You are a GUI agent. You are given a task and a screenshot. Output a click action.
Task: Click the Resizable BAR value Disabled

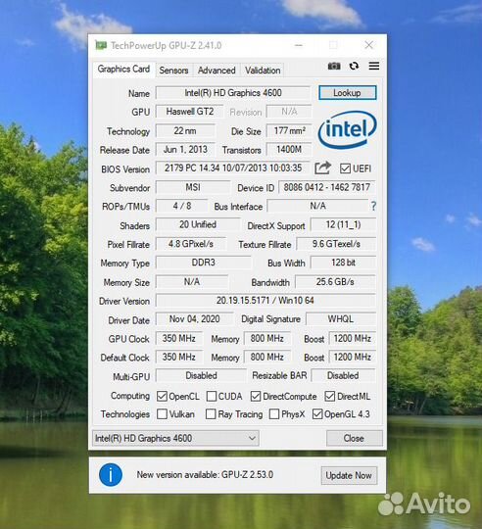(343, 375)
